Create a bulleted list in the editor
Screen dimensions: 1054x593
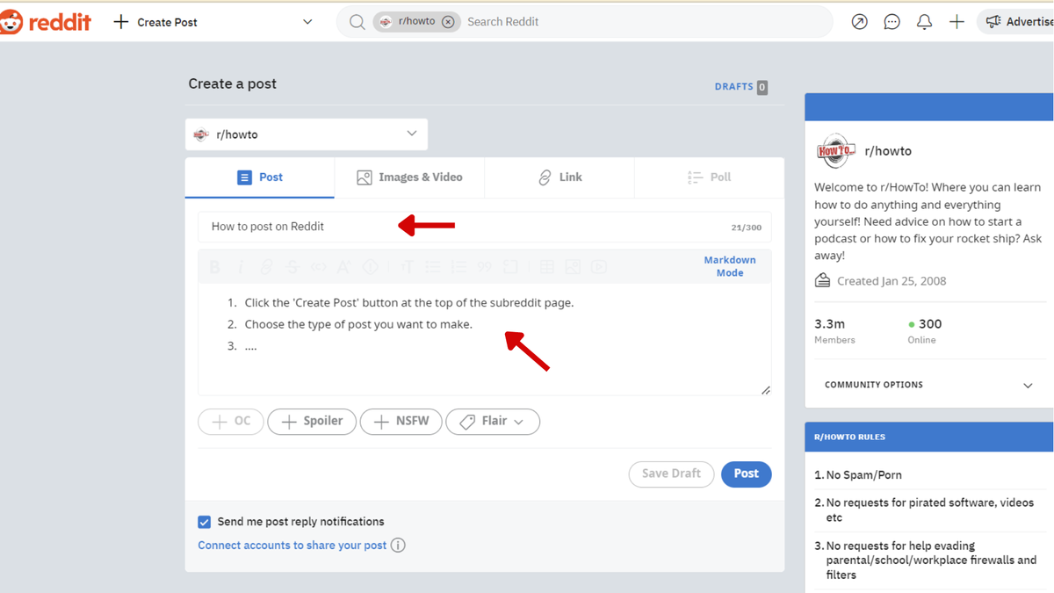click(x=432, y=266)
